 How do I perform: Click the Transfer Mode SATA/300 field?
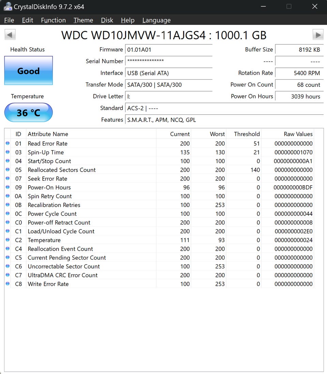click(x=169, y=85)
